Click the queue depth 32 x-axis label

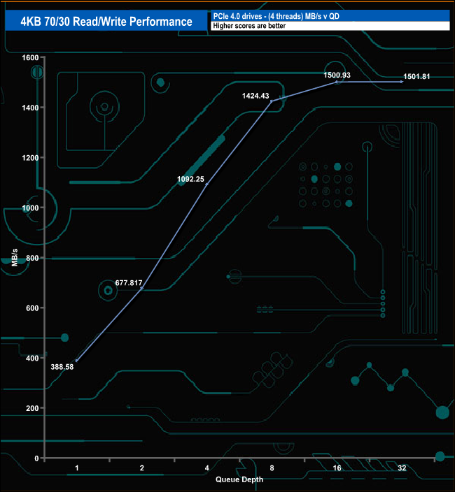[402, 468]
